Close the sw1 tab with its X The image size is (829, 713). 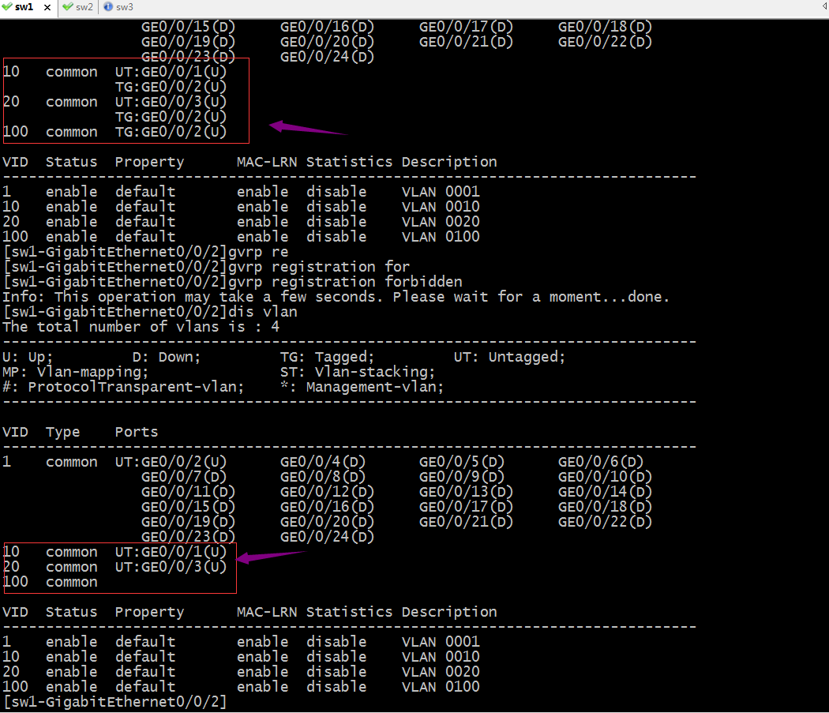pyautogui.click(x=47, y=7)
